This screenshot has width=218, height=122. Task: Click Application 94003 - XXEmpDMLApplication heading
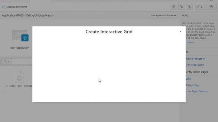(28, 15)
